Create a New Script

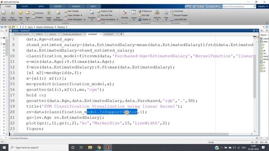pyautogui.click(x=4, y=15)
